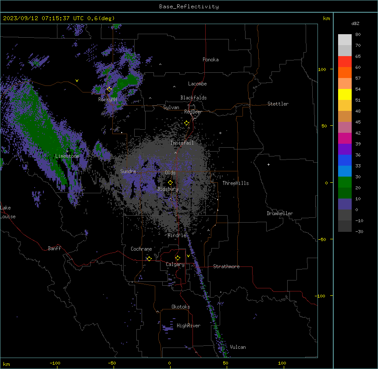Click the km label at bottom left
Viewport: 378px width, 369px height.
pyautogui.click(x=7, y=364)
